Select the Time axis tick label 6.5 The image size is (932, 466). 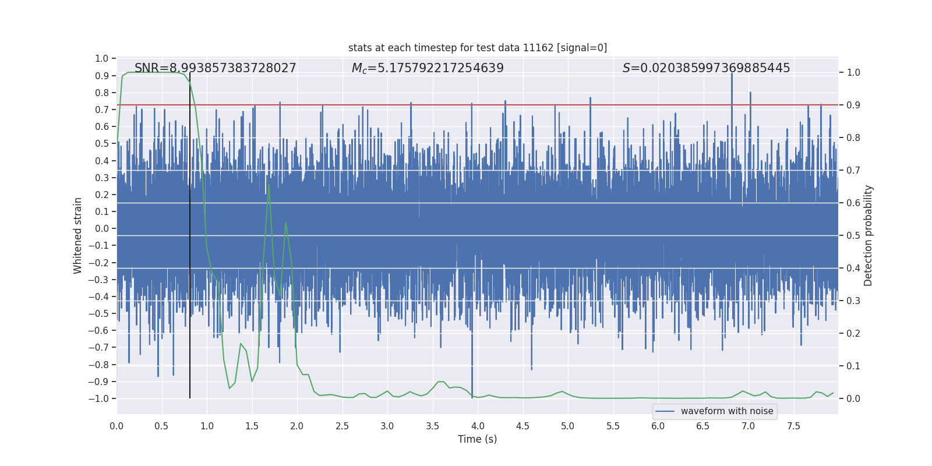pos(704,426)
